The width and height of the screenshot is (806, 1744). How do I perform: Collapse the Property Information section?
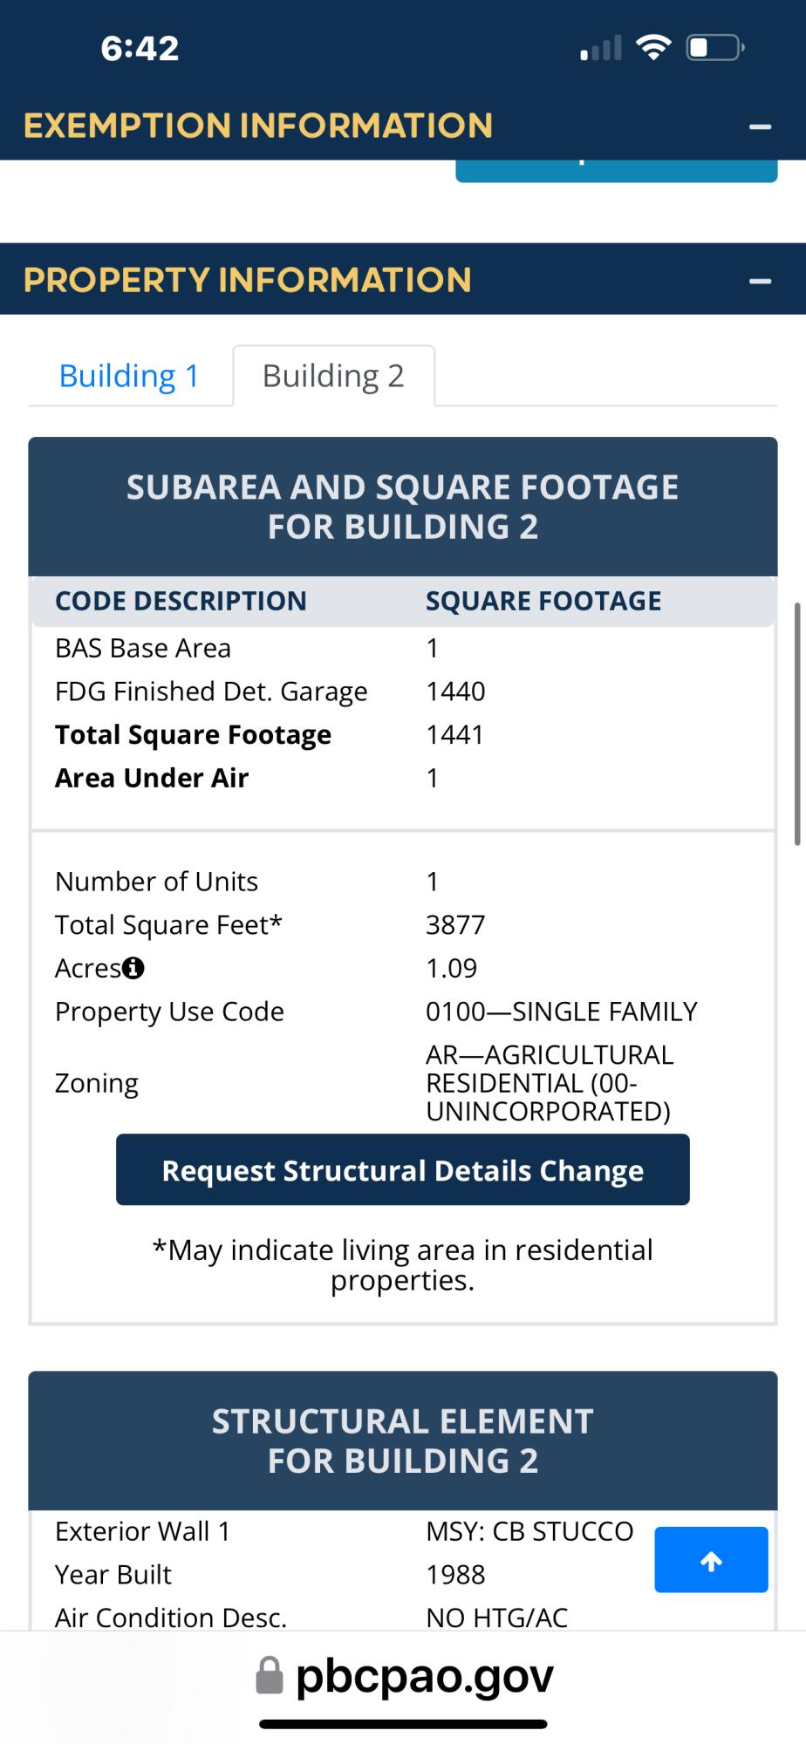click(760, 281)
